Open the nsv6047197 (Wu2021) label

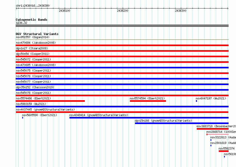pos(211,98)
